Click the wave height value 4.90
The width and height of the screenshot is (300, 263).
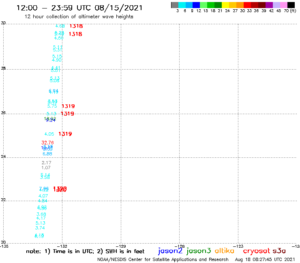click(57, 60)
